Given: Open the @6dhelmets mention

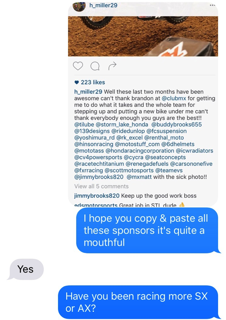Looking at the screenshot, I should pos(178,144).
